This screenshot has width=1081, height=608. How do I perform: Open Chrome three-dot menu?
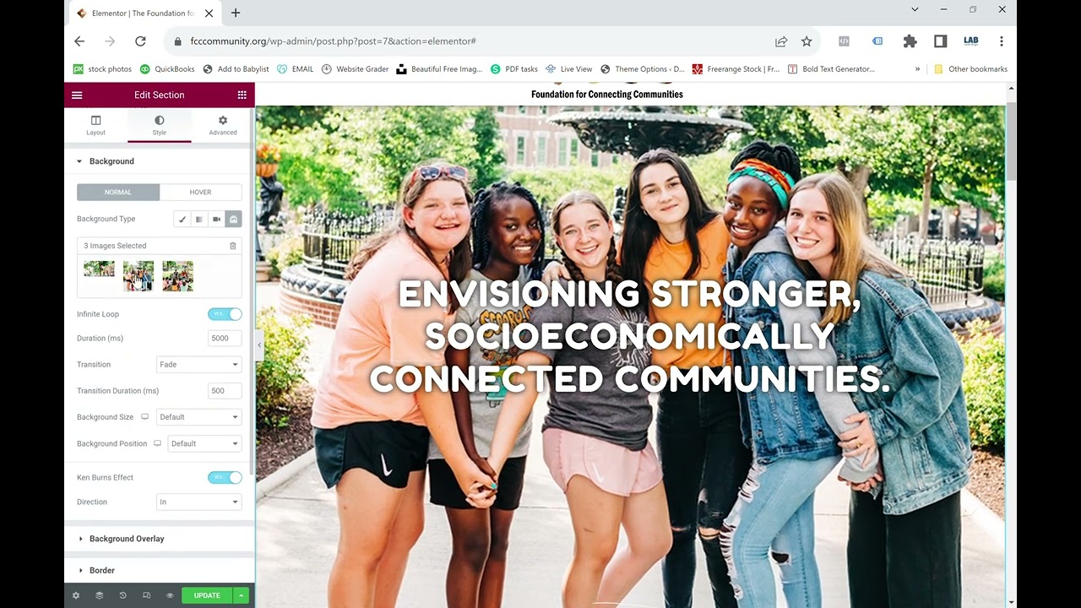click(x=1001, y=41)
